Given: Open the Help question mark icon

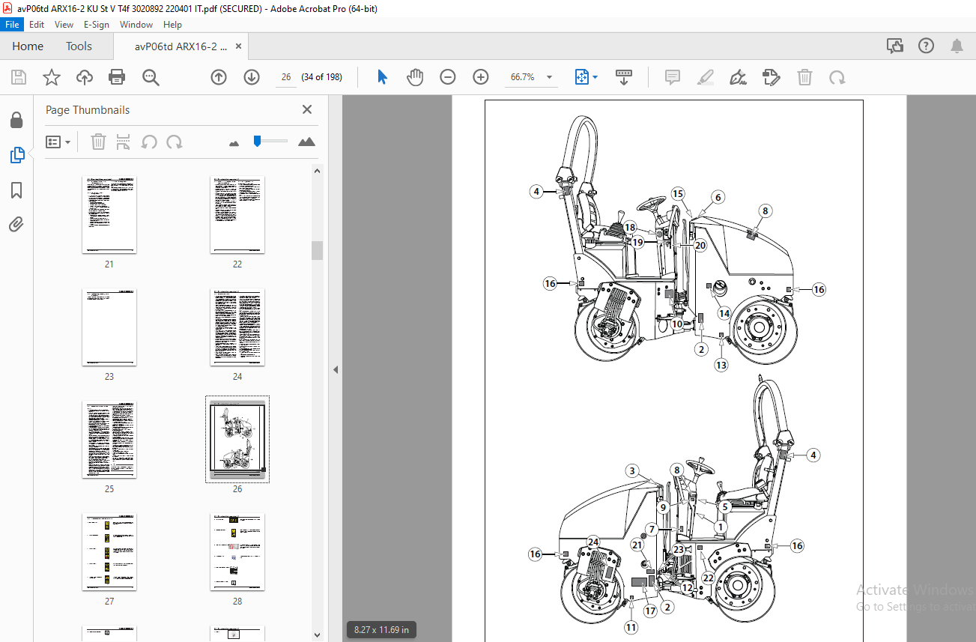Looking at the screenshot, I should pyautogui.click(x=926, y=46).
